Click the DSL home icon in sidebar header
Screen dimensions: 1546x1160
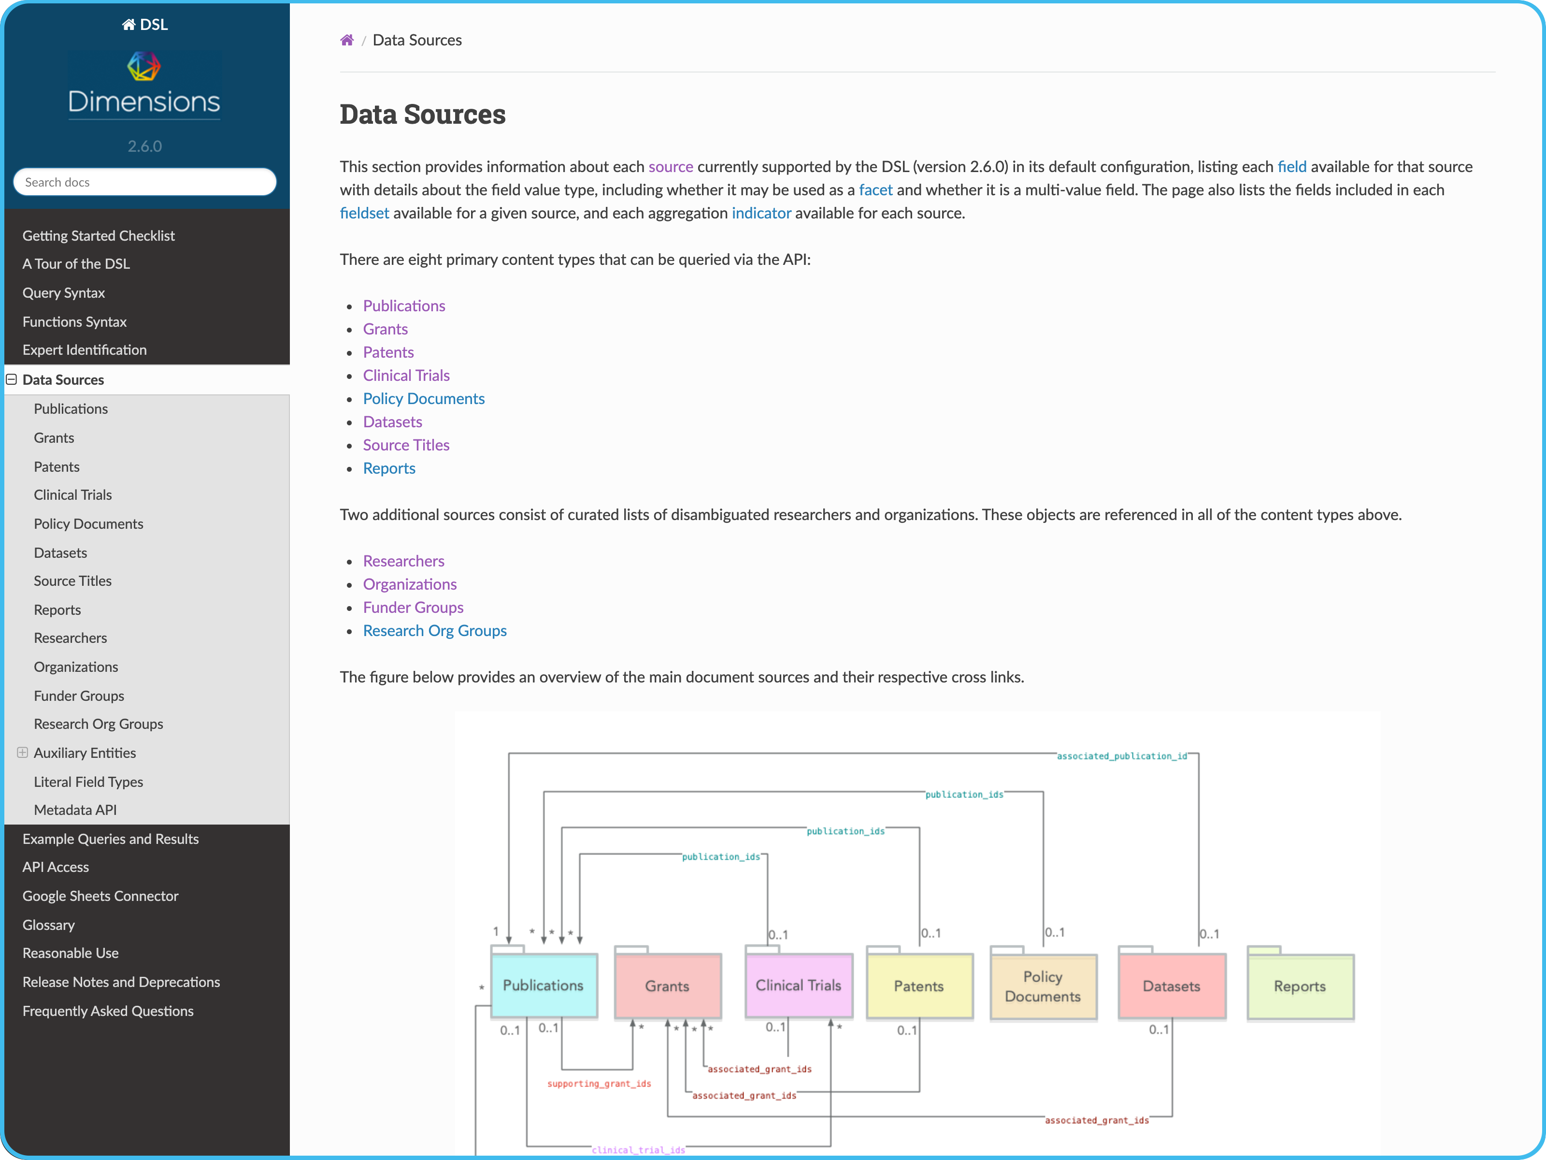click(x=129, y=25)
